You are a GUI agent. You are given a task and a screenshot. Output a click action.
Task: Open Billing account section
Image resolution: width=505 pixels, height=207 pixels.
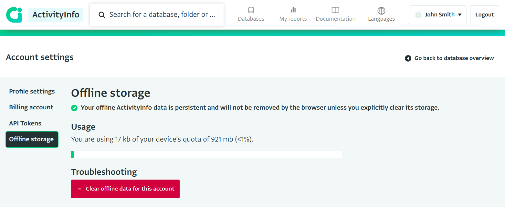pyautogui.click(x=31, y=107)
